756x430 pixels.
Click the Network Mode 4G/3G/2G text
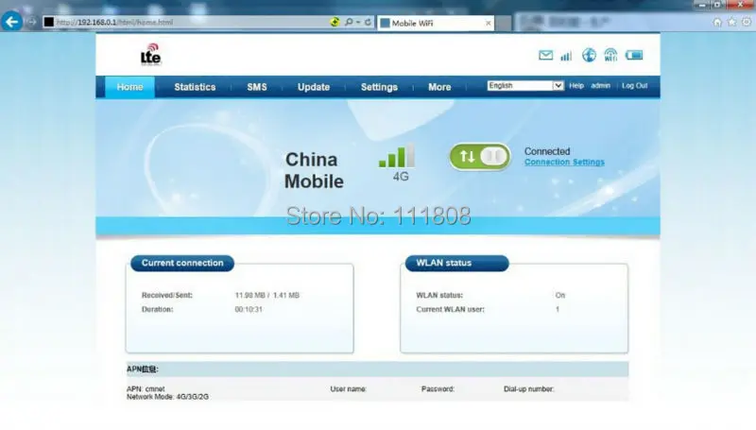point(168,397)
